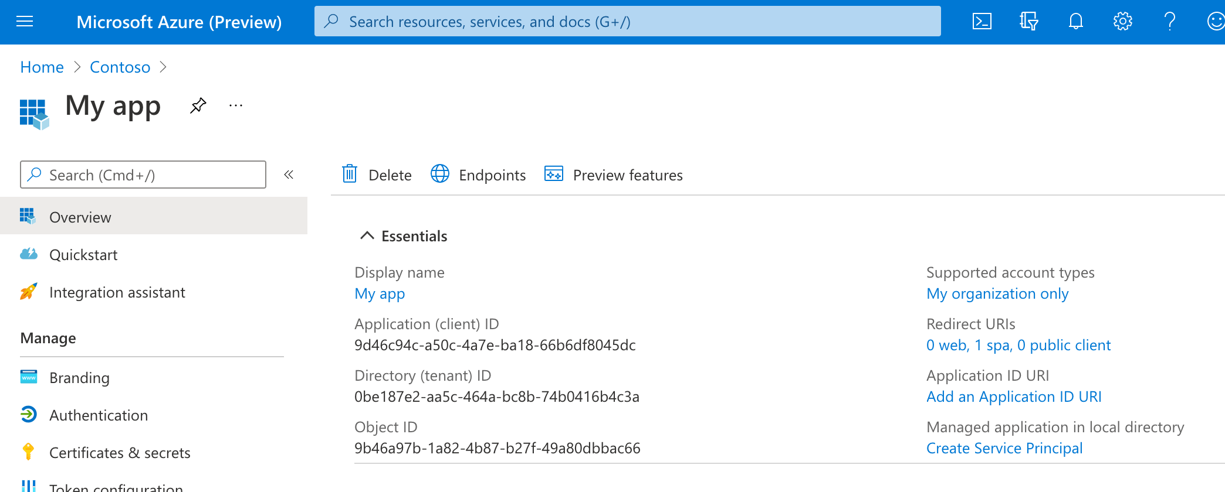Click Create Service Principal link
Viewport: 1225px width, 492px height.
pos(1004,448)
